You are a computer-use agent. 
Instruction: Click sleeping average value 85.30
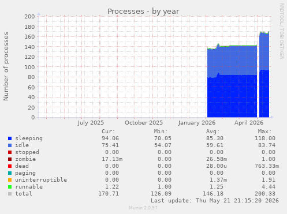pos(215,138)
